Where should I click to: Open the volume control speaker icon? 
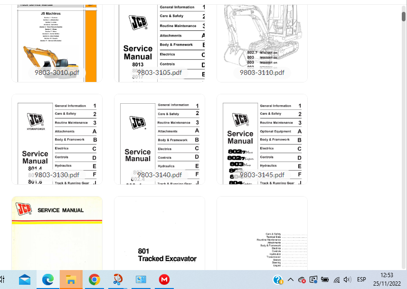(x=347, y=280)
